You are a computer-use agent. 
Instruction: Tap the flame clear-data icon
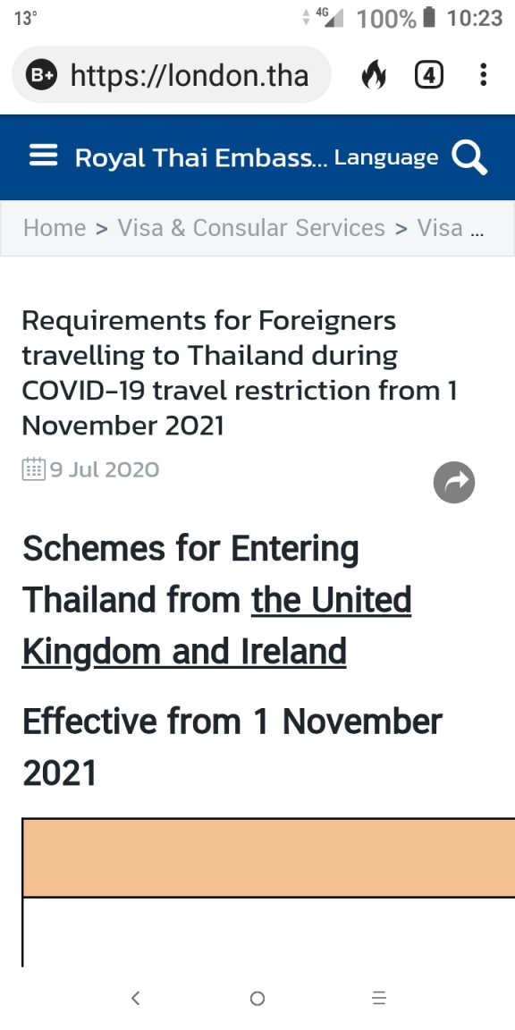[374, 75]
